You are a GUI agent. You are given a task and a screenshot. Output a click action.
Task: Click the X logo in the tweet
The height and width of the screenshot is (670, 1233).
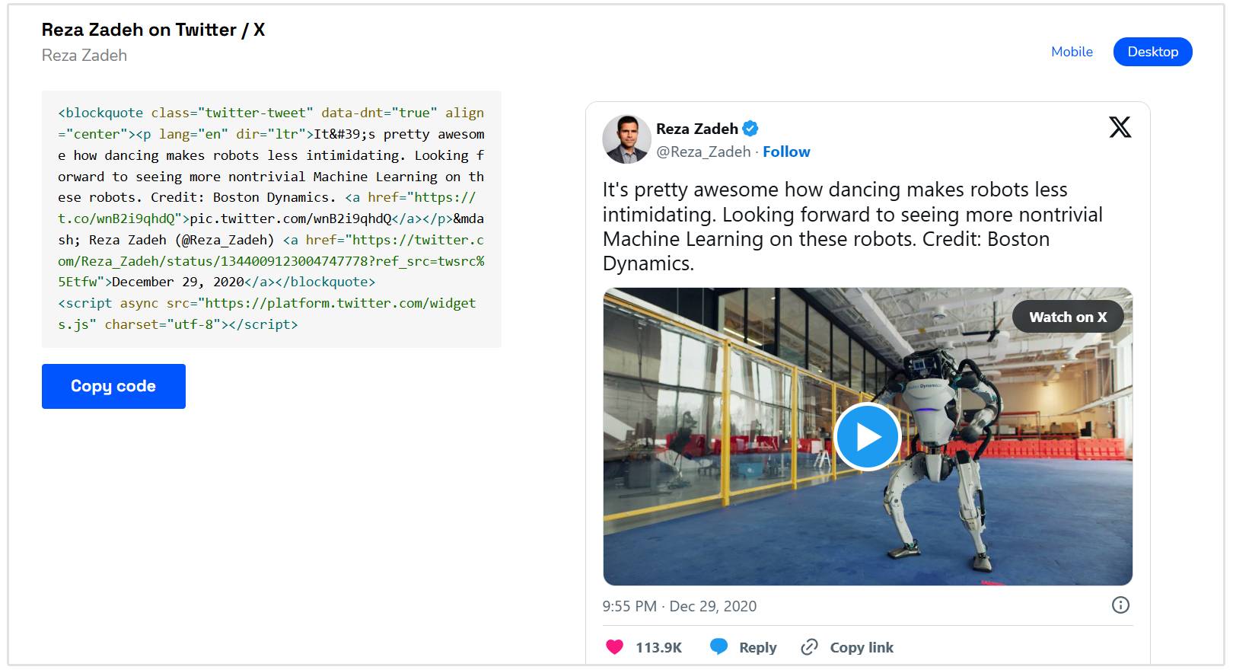[x=1120, y=127]
